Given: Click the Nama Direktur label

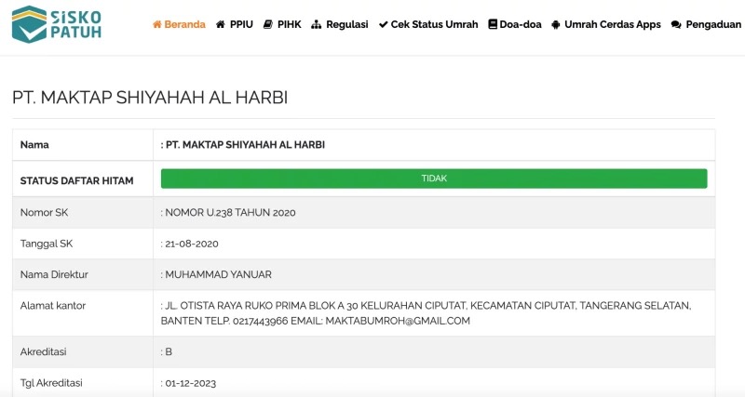Looking at the screenshot, I should pos(54,274).
